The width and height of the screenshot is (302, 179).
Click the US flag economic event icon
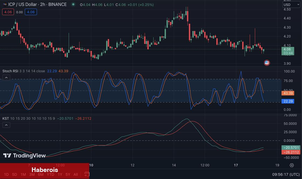(x=267, y=63)
